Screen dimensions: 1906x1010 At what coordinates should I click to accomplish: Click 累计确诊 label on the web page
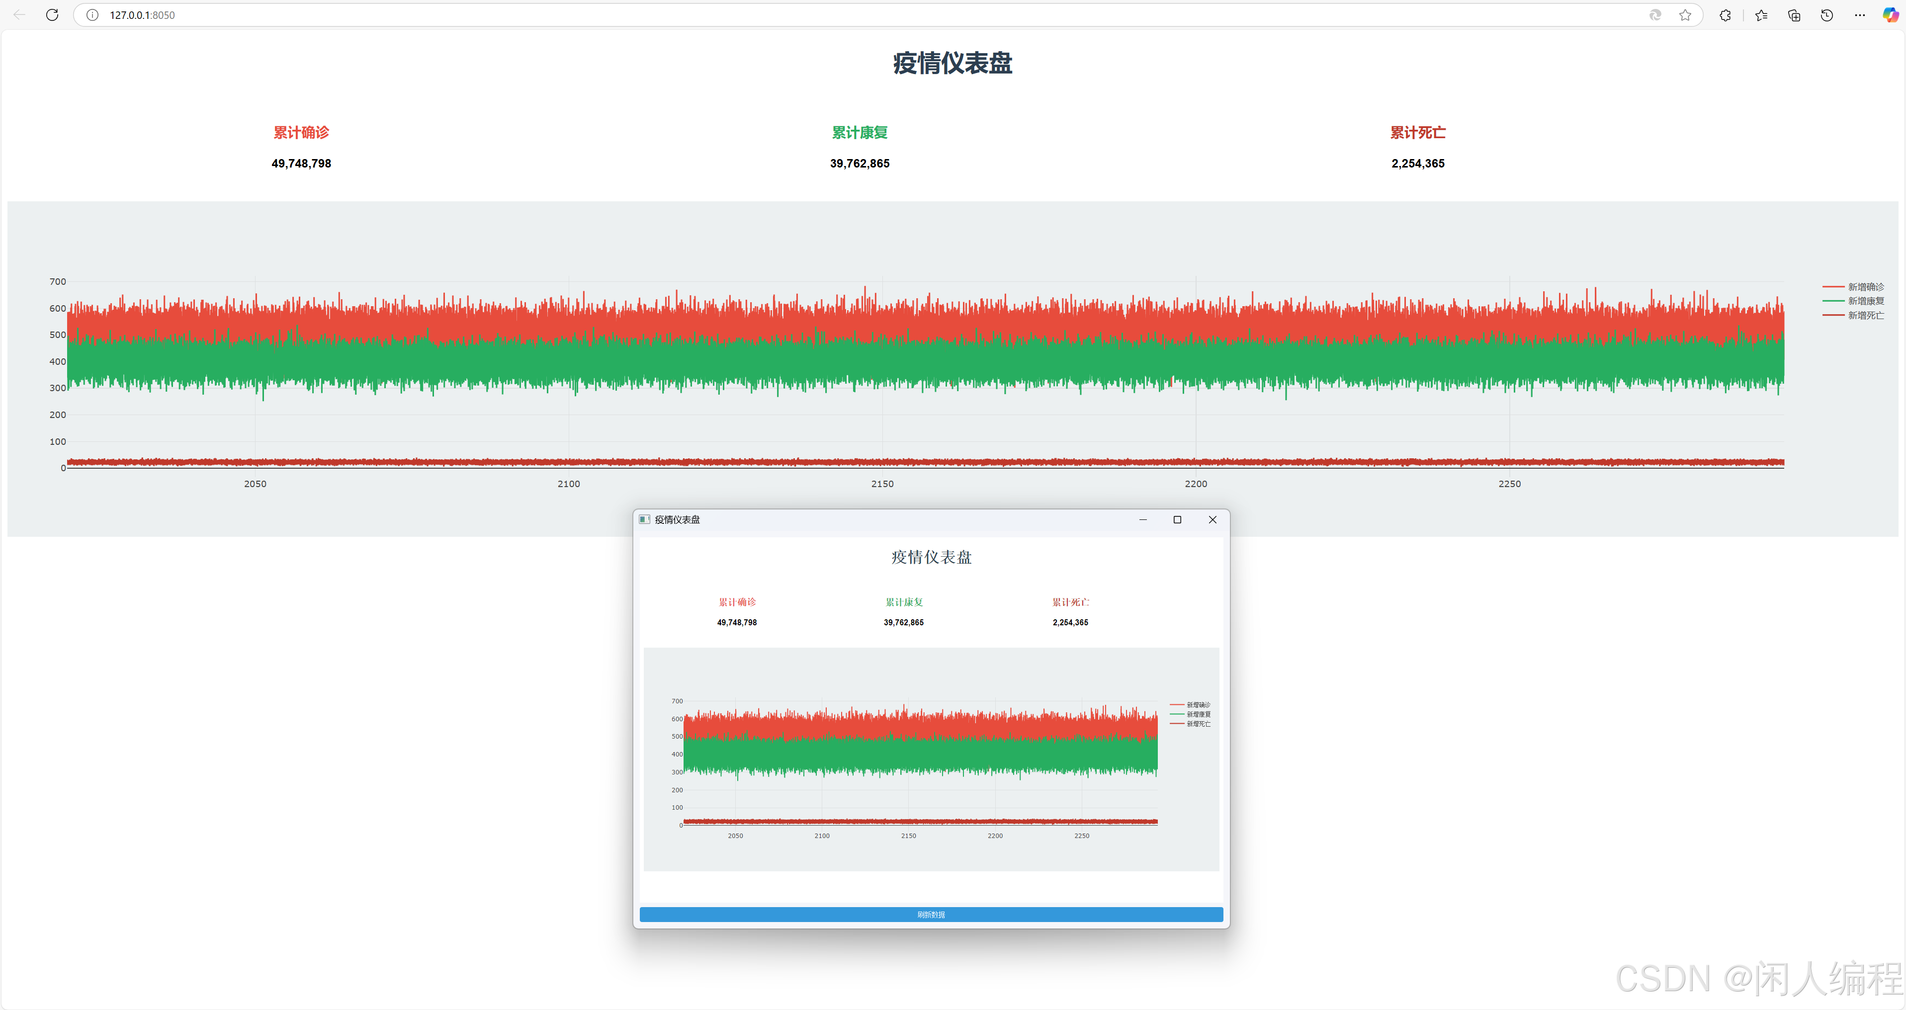pos(301,132)
